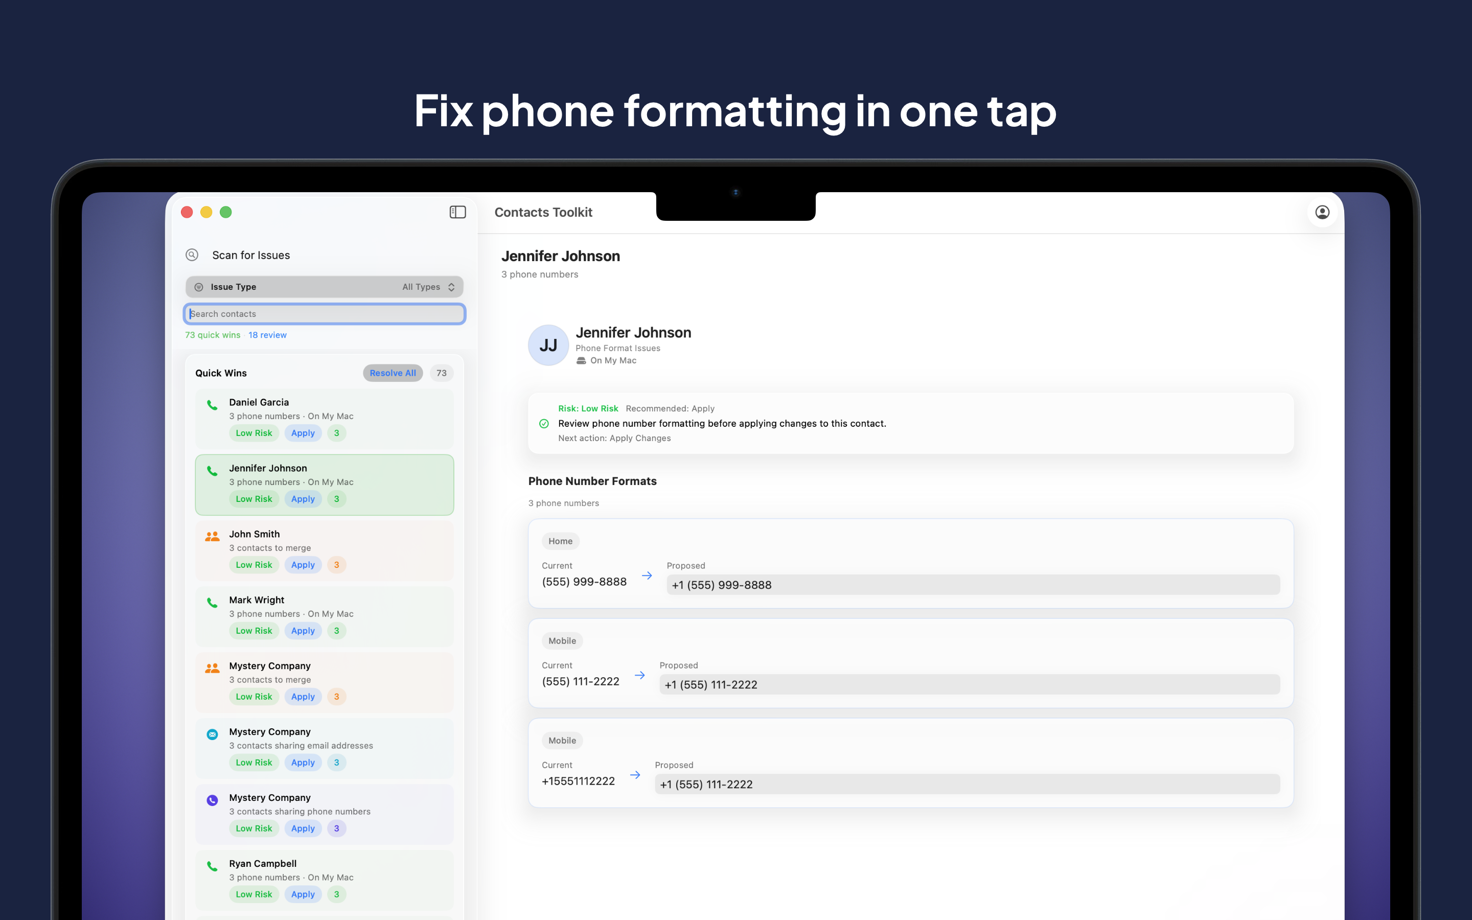Viewport: 1472px width, 920px height.
Task: Open the 18 review link
Action: 268,335
